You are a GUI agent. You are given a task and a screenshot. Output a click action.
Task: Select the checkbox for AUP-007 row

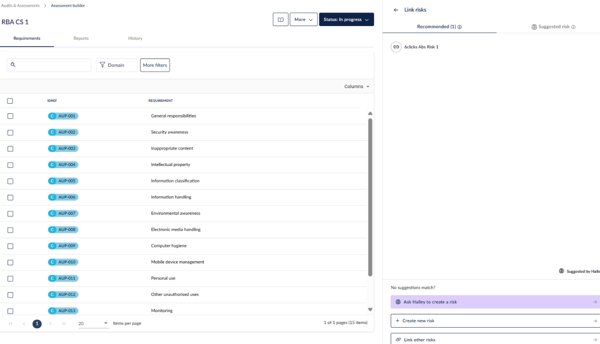coord(10,213)
